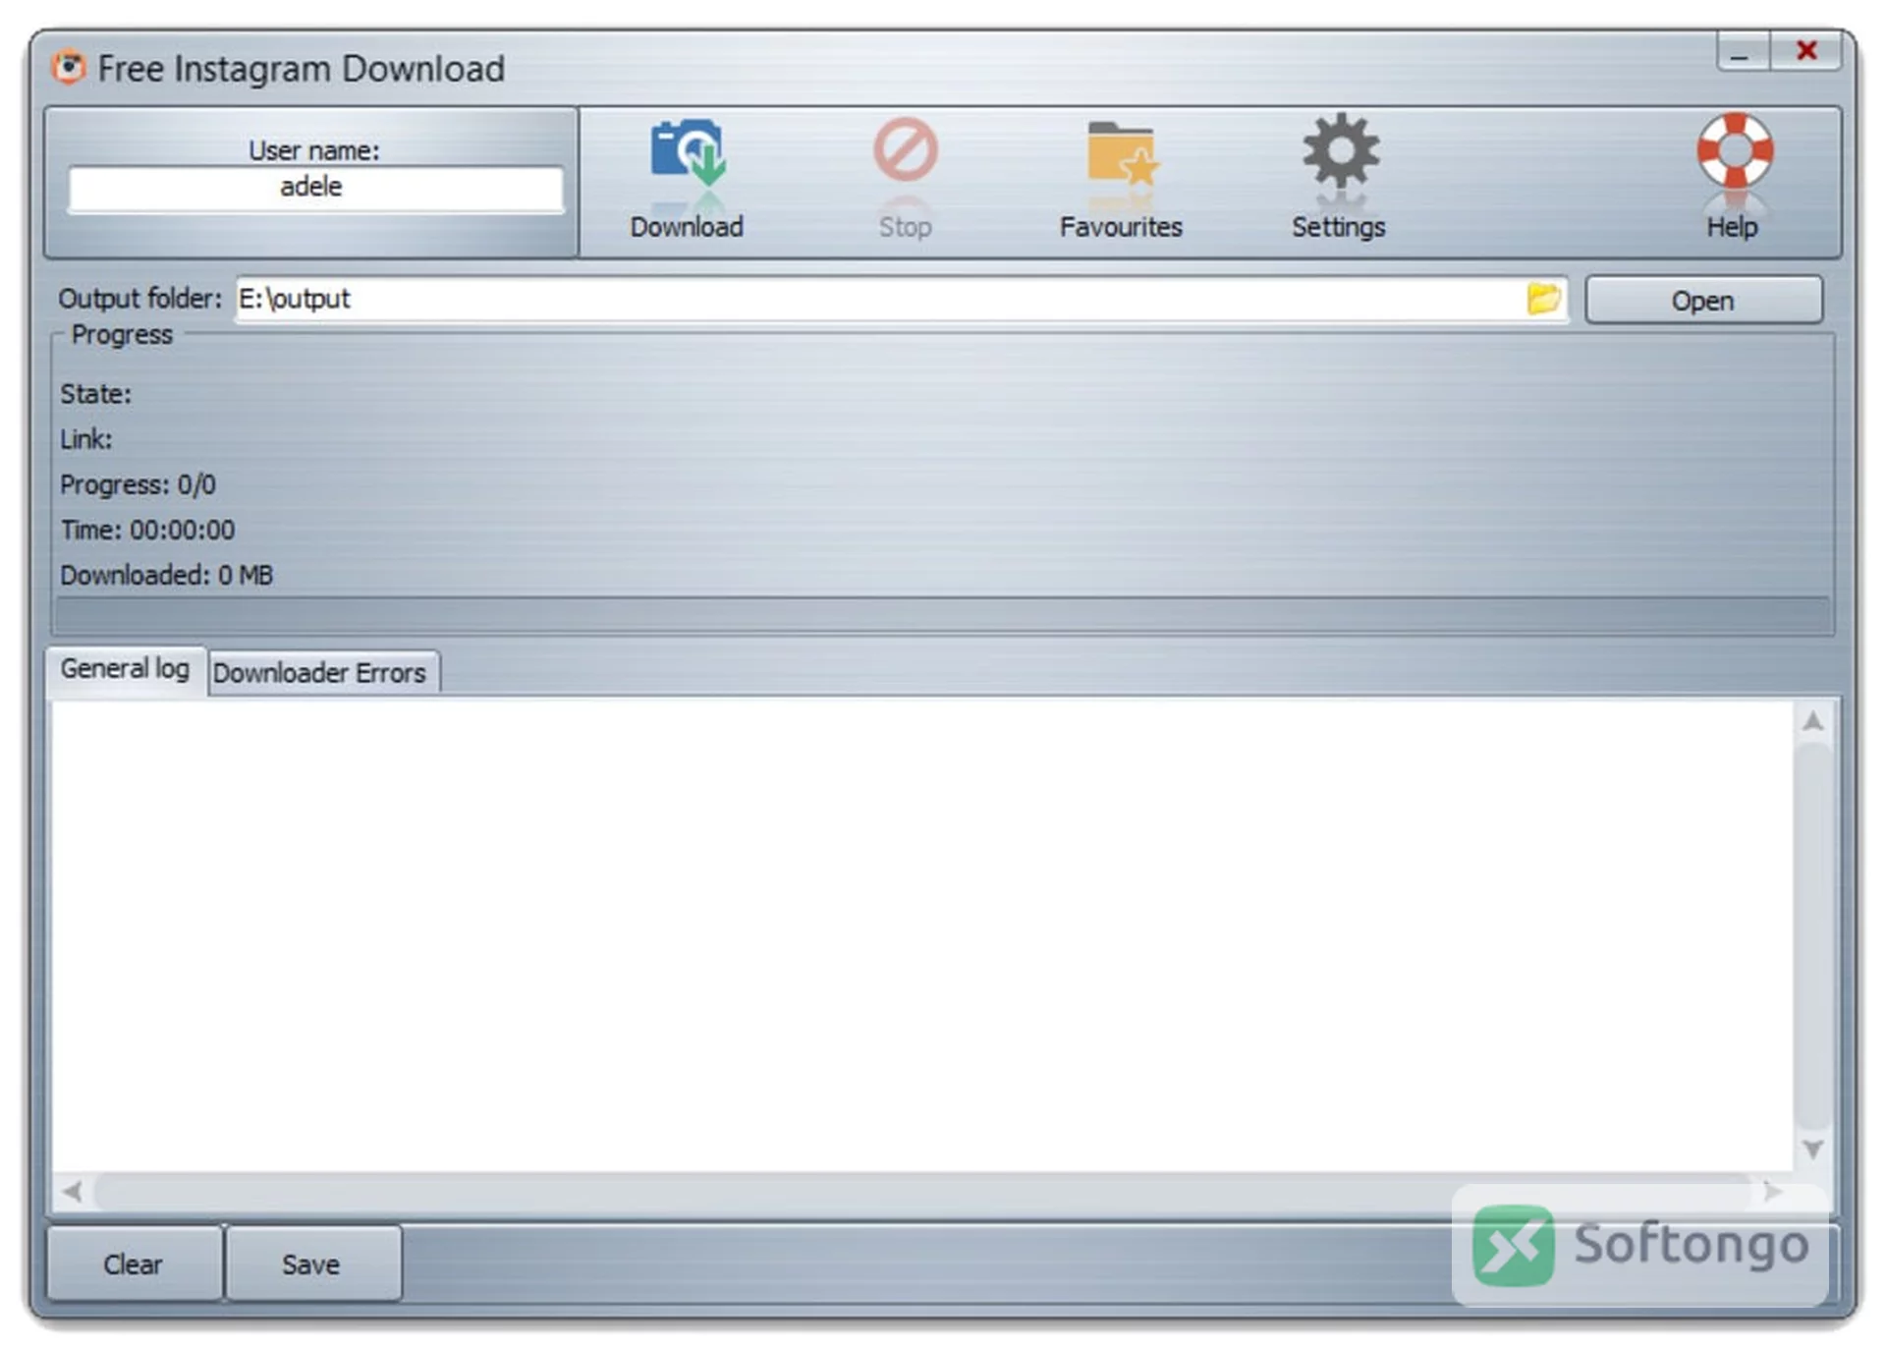Open the Settings gear icon
The height and width of the screenshot is (1348, 1886).
point(1340,150)
